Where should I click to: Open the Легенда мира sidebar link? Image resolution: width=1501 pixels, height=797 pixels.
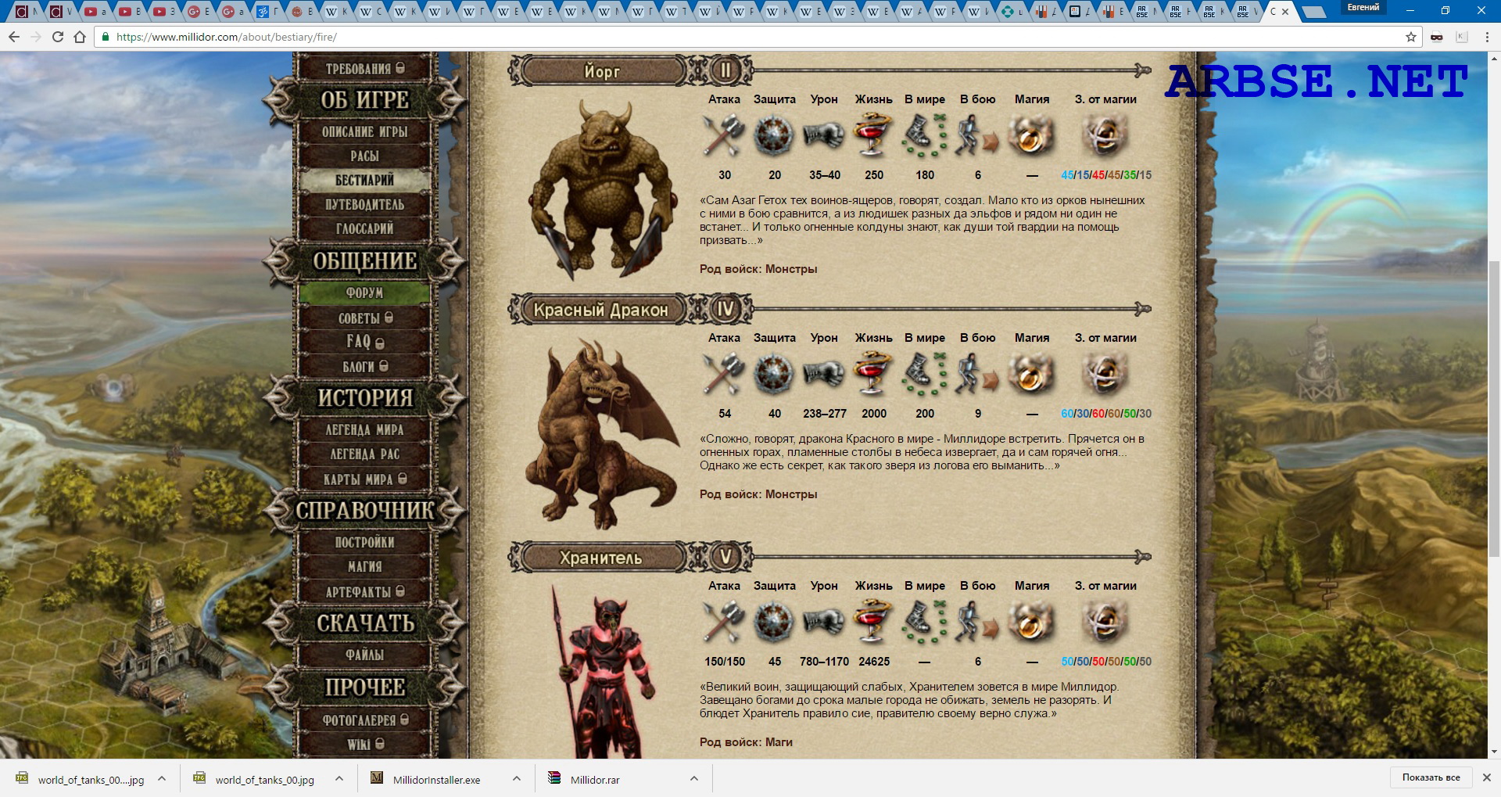364,429
